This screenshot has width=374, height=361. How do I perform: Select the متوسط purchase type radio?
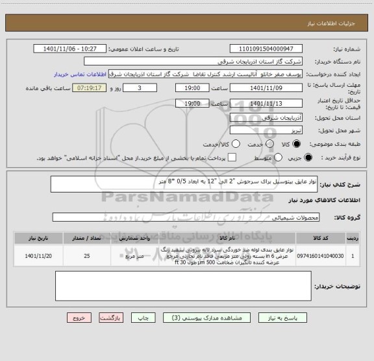click(x=278, y=157)
